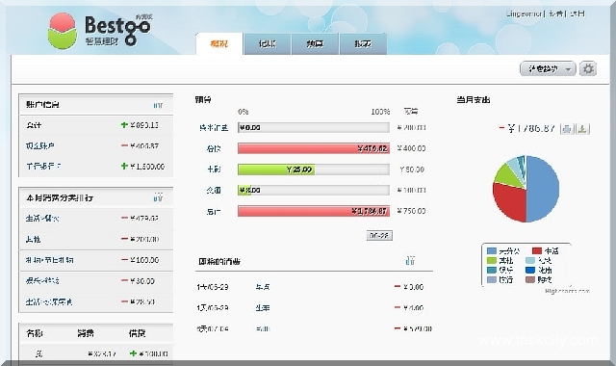
Task: Click the green budget bar showing ¥25.00
Action: (x=276, y=170)
